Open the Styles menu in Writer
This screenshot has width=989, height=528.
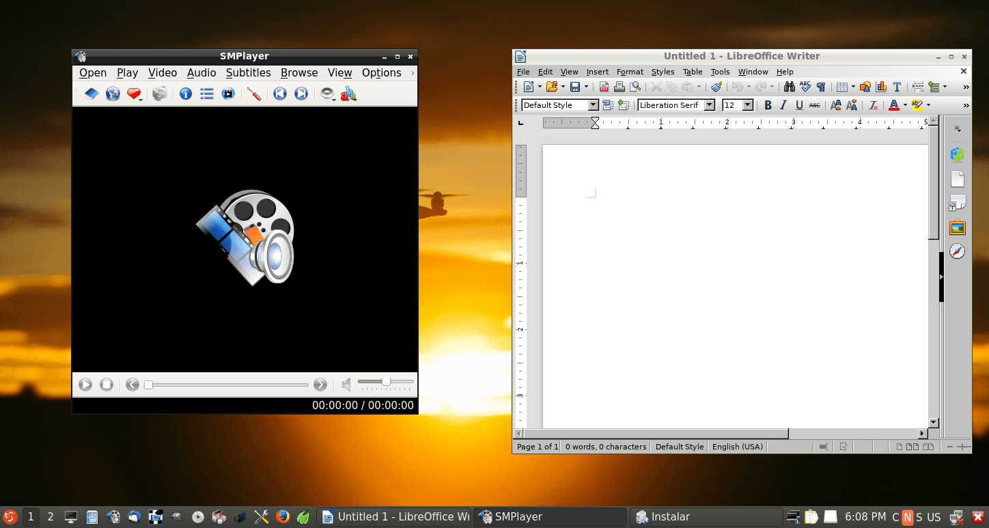(663, 72)
